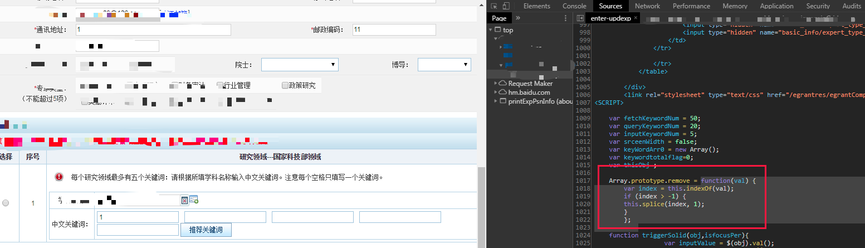Click the red warning icon beside keyword notice
The image size is (865, 248).
click(x=60, y=177)
